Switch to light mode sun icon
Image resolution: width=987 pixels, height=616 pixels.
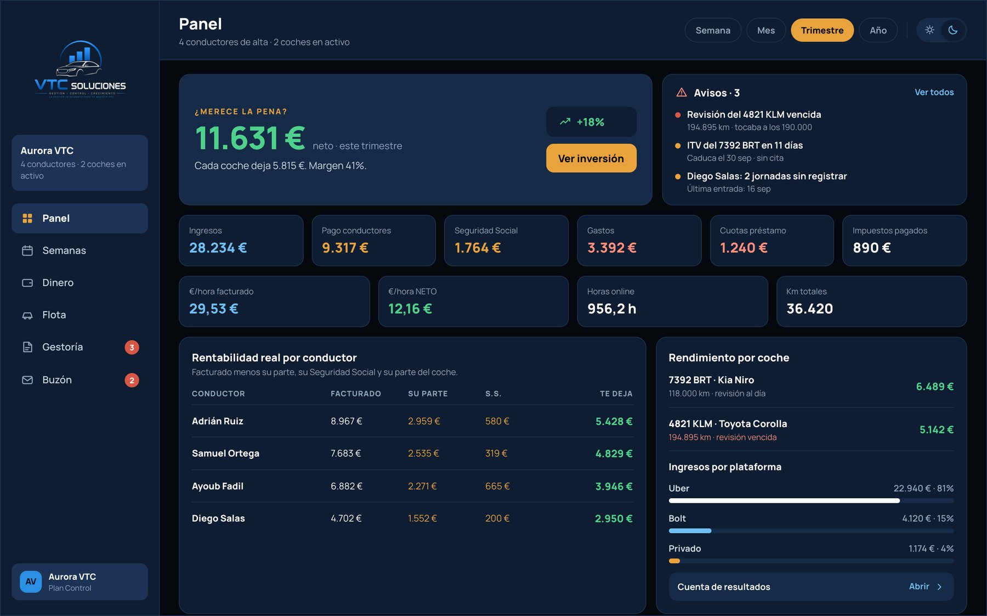tap(929, 30)
